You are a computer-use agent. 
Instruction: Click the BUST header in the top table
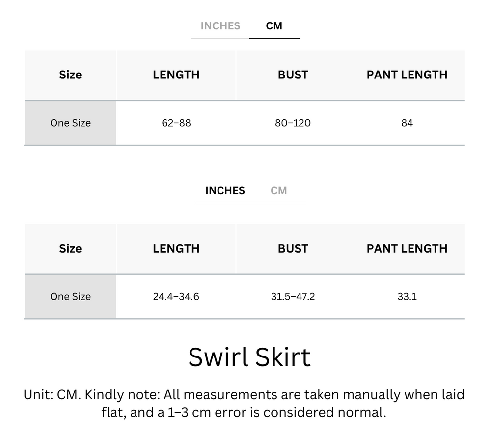293,75
